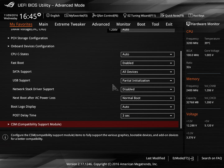Click the Ratio 32x value

pos(189,67)
